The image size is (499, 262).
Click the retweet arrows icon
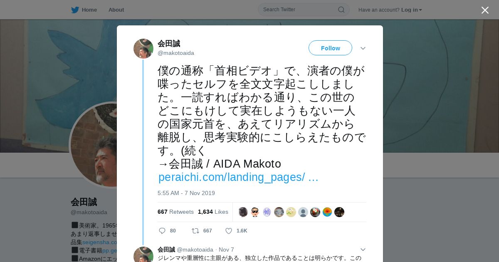[x=195, y=231]
